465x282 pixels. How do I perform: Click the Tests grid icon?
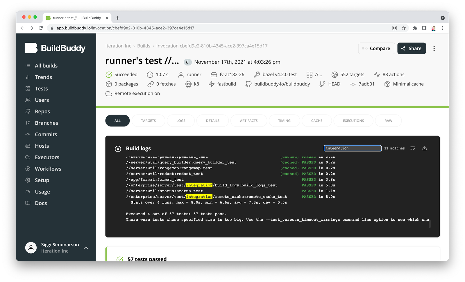point(28,88)
